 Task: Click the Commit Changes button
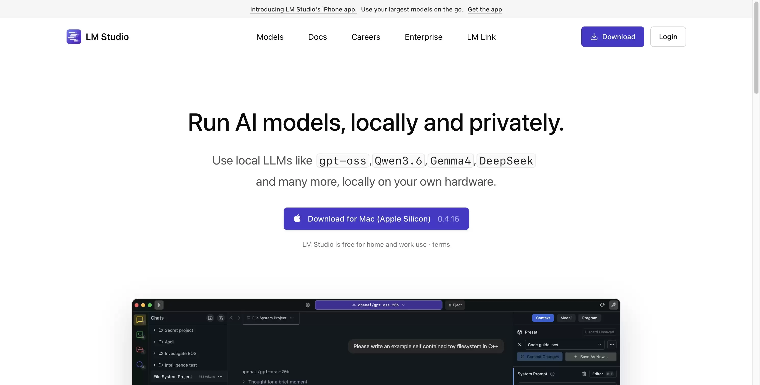540,357
